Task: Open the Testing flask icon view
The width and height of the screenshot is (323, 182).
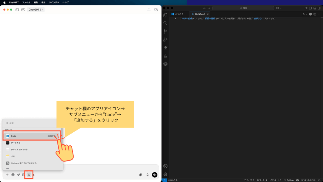Action: [165, 56]
